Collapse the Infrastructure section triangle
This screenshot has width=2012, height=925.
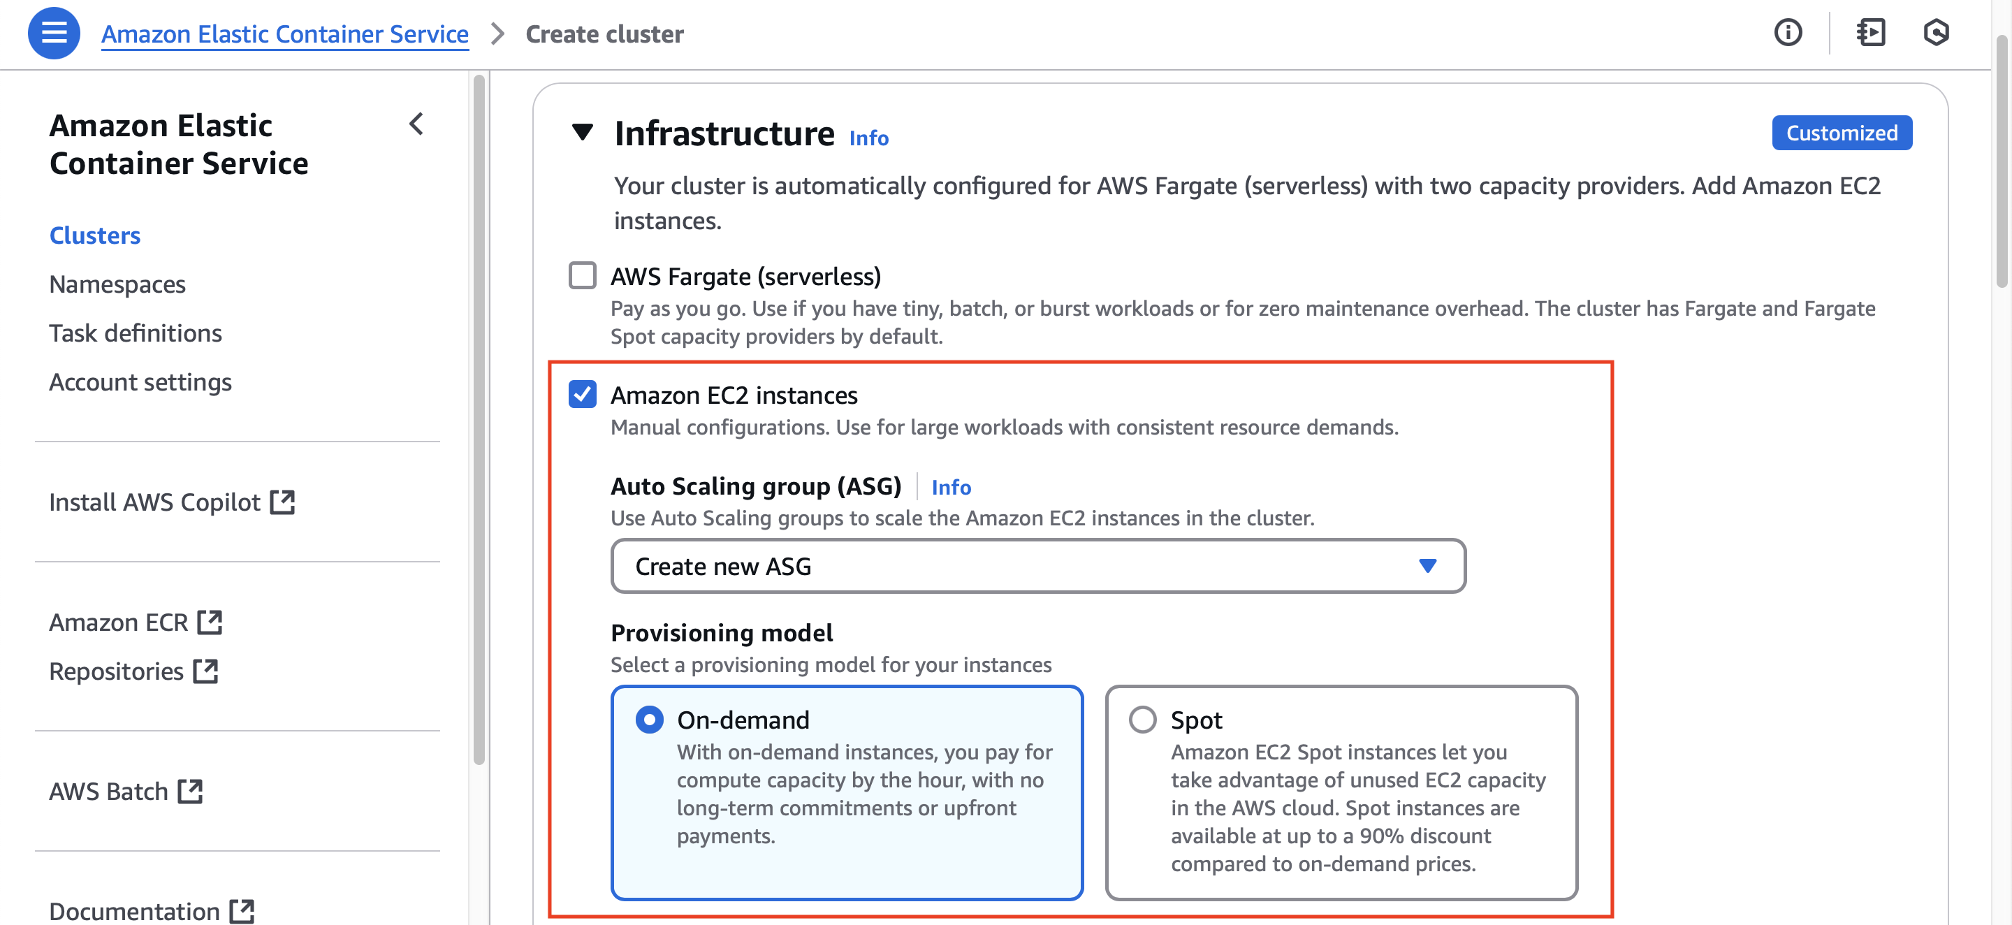click(x=582, y=132)
